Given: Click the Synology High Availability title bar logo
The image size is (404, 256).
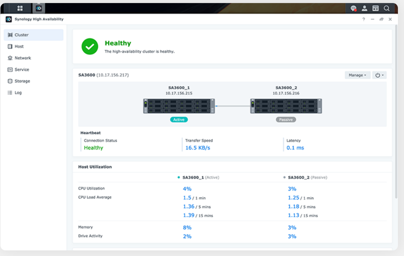Looking at the screenshot, I should coord(9,19).
